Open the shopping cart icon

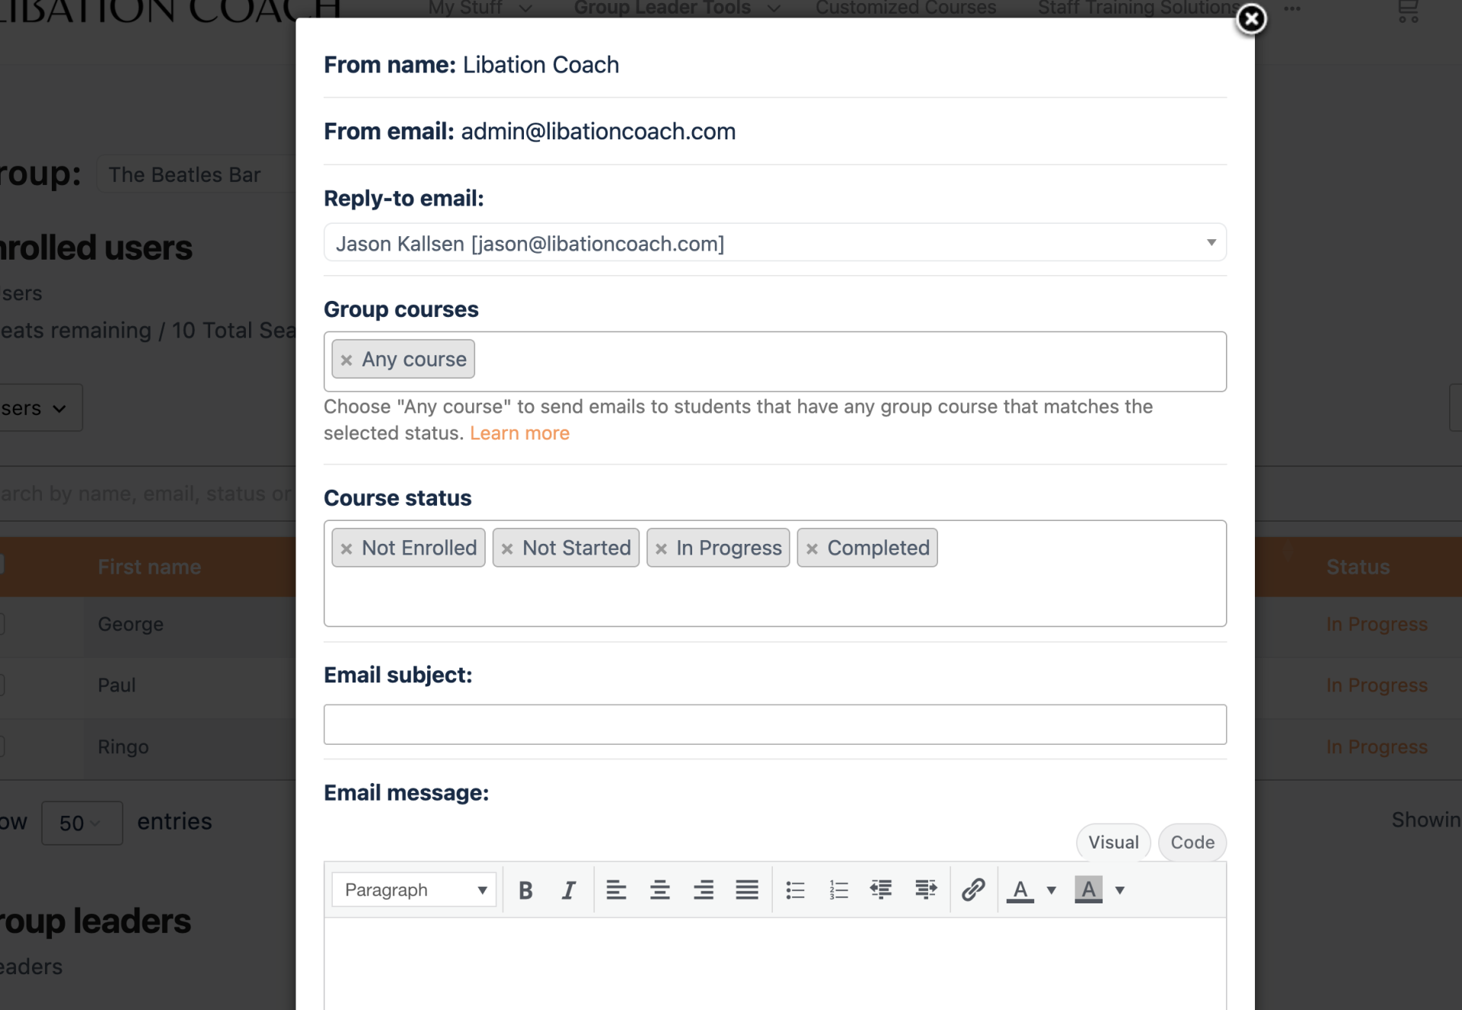(x=1408, y=11)
